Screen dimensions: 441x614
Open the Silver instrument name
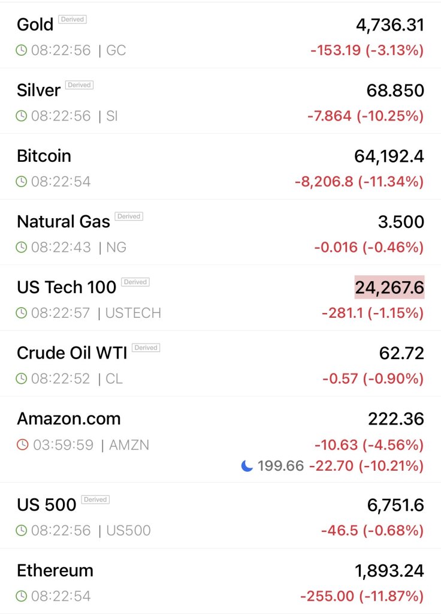(38, 90)
